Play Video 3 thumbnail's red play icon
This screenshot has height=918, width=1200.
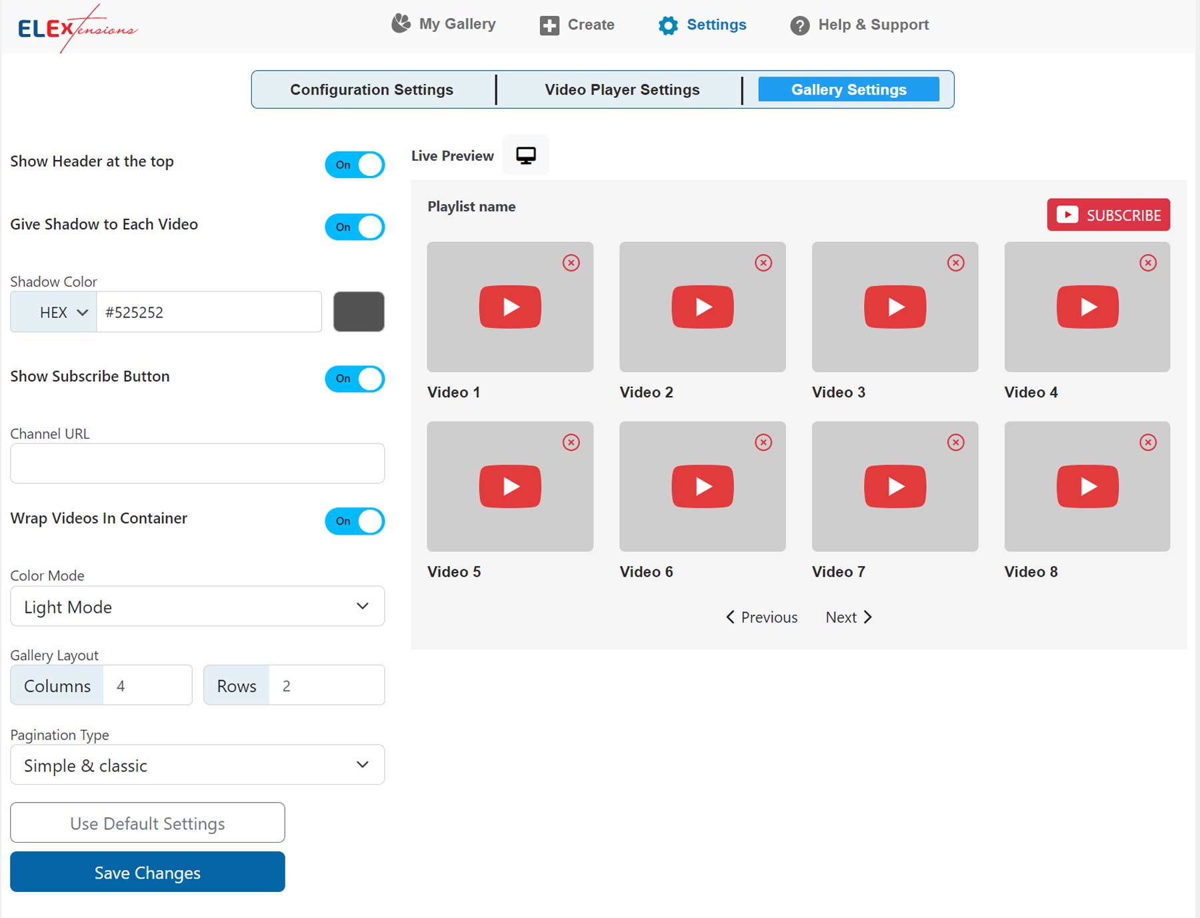(895, 307)
